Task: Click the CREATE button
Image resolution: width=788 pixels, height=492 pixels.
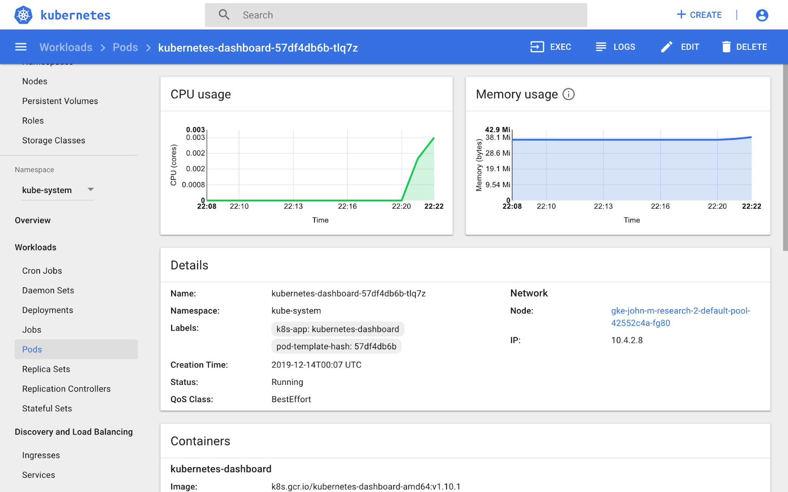Action: [x=699, y=15]
